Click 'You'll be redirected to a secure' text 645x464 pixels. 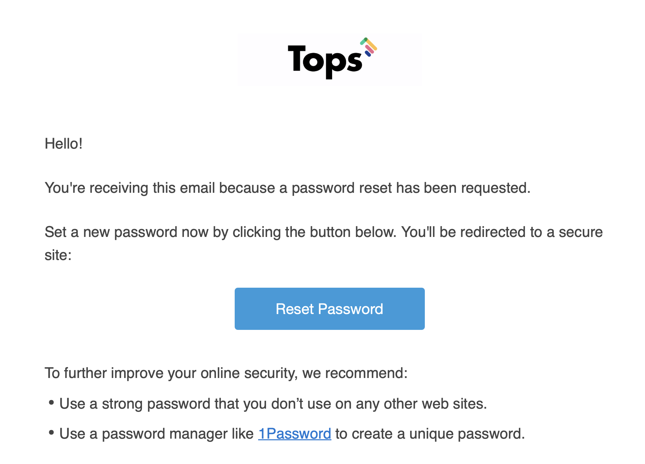(x=502, y=232)
